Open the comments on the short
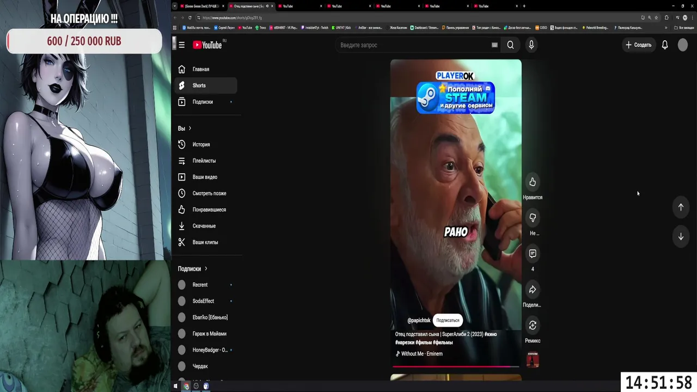Viewport: 697px width, 392px height. point(533,254)
